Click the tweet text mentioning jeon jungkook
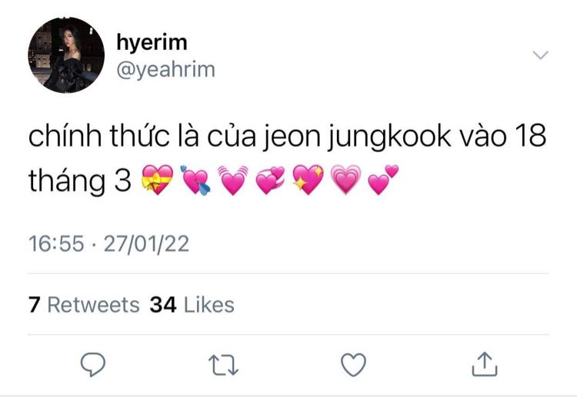 tap(287, 159)
